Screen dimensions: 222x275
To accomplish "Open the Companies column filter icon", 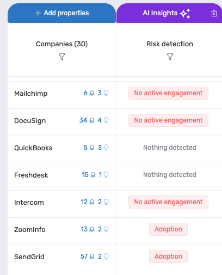I will tap(61, 57).
